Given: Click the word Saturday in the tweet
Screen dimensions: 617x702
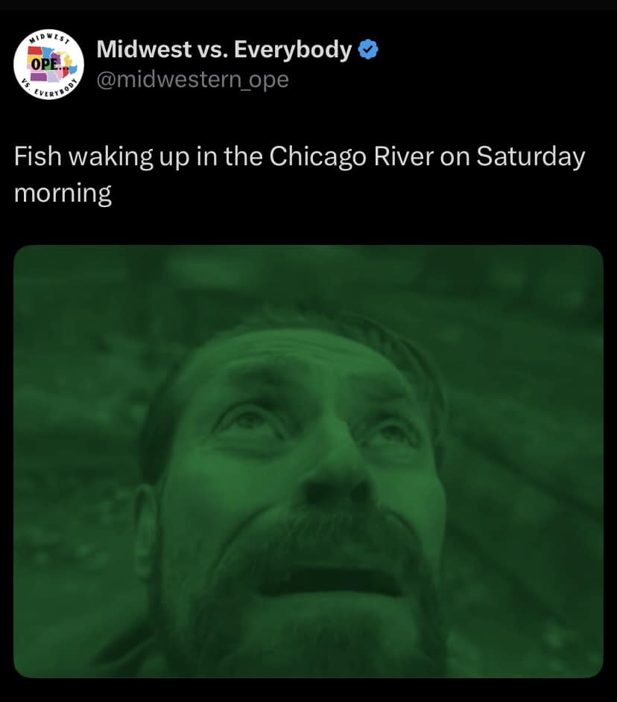Looking at the screenshot, I should tap(531, 156).
